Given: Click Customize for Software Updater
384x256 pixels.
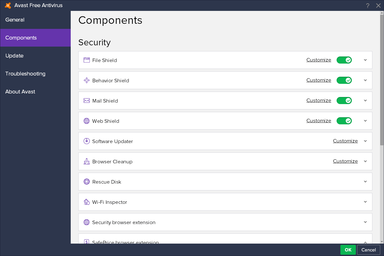Looking at the screenshot, I should 345,141.
